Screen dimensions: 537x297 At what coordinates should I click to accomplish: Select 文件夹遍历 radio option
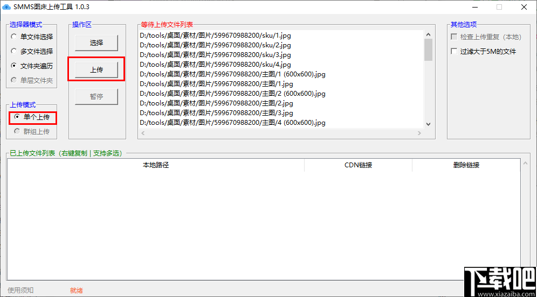click(x=32, y=66)
